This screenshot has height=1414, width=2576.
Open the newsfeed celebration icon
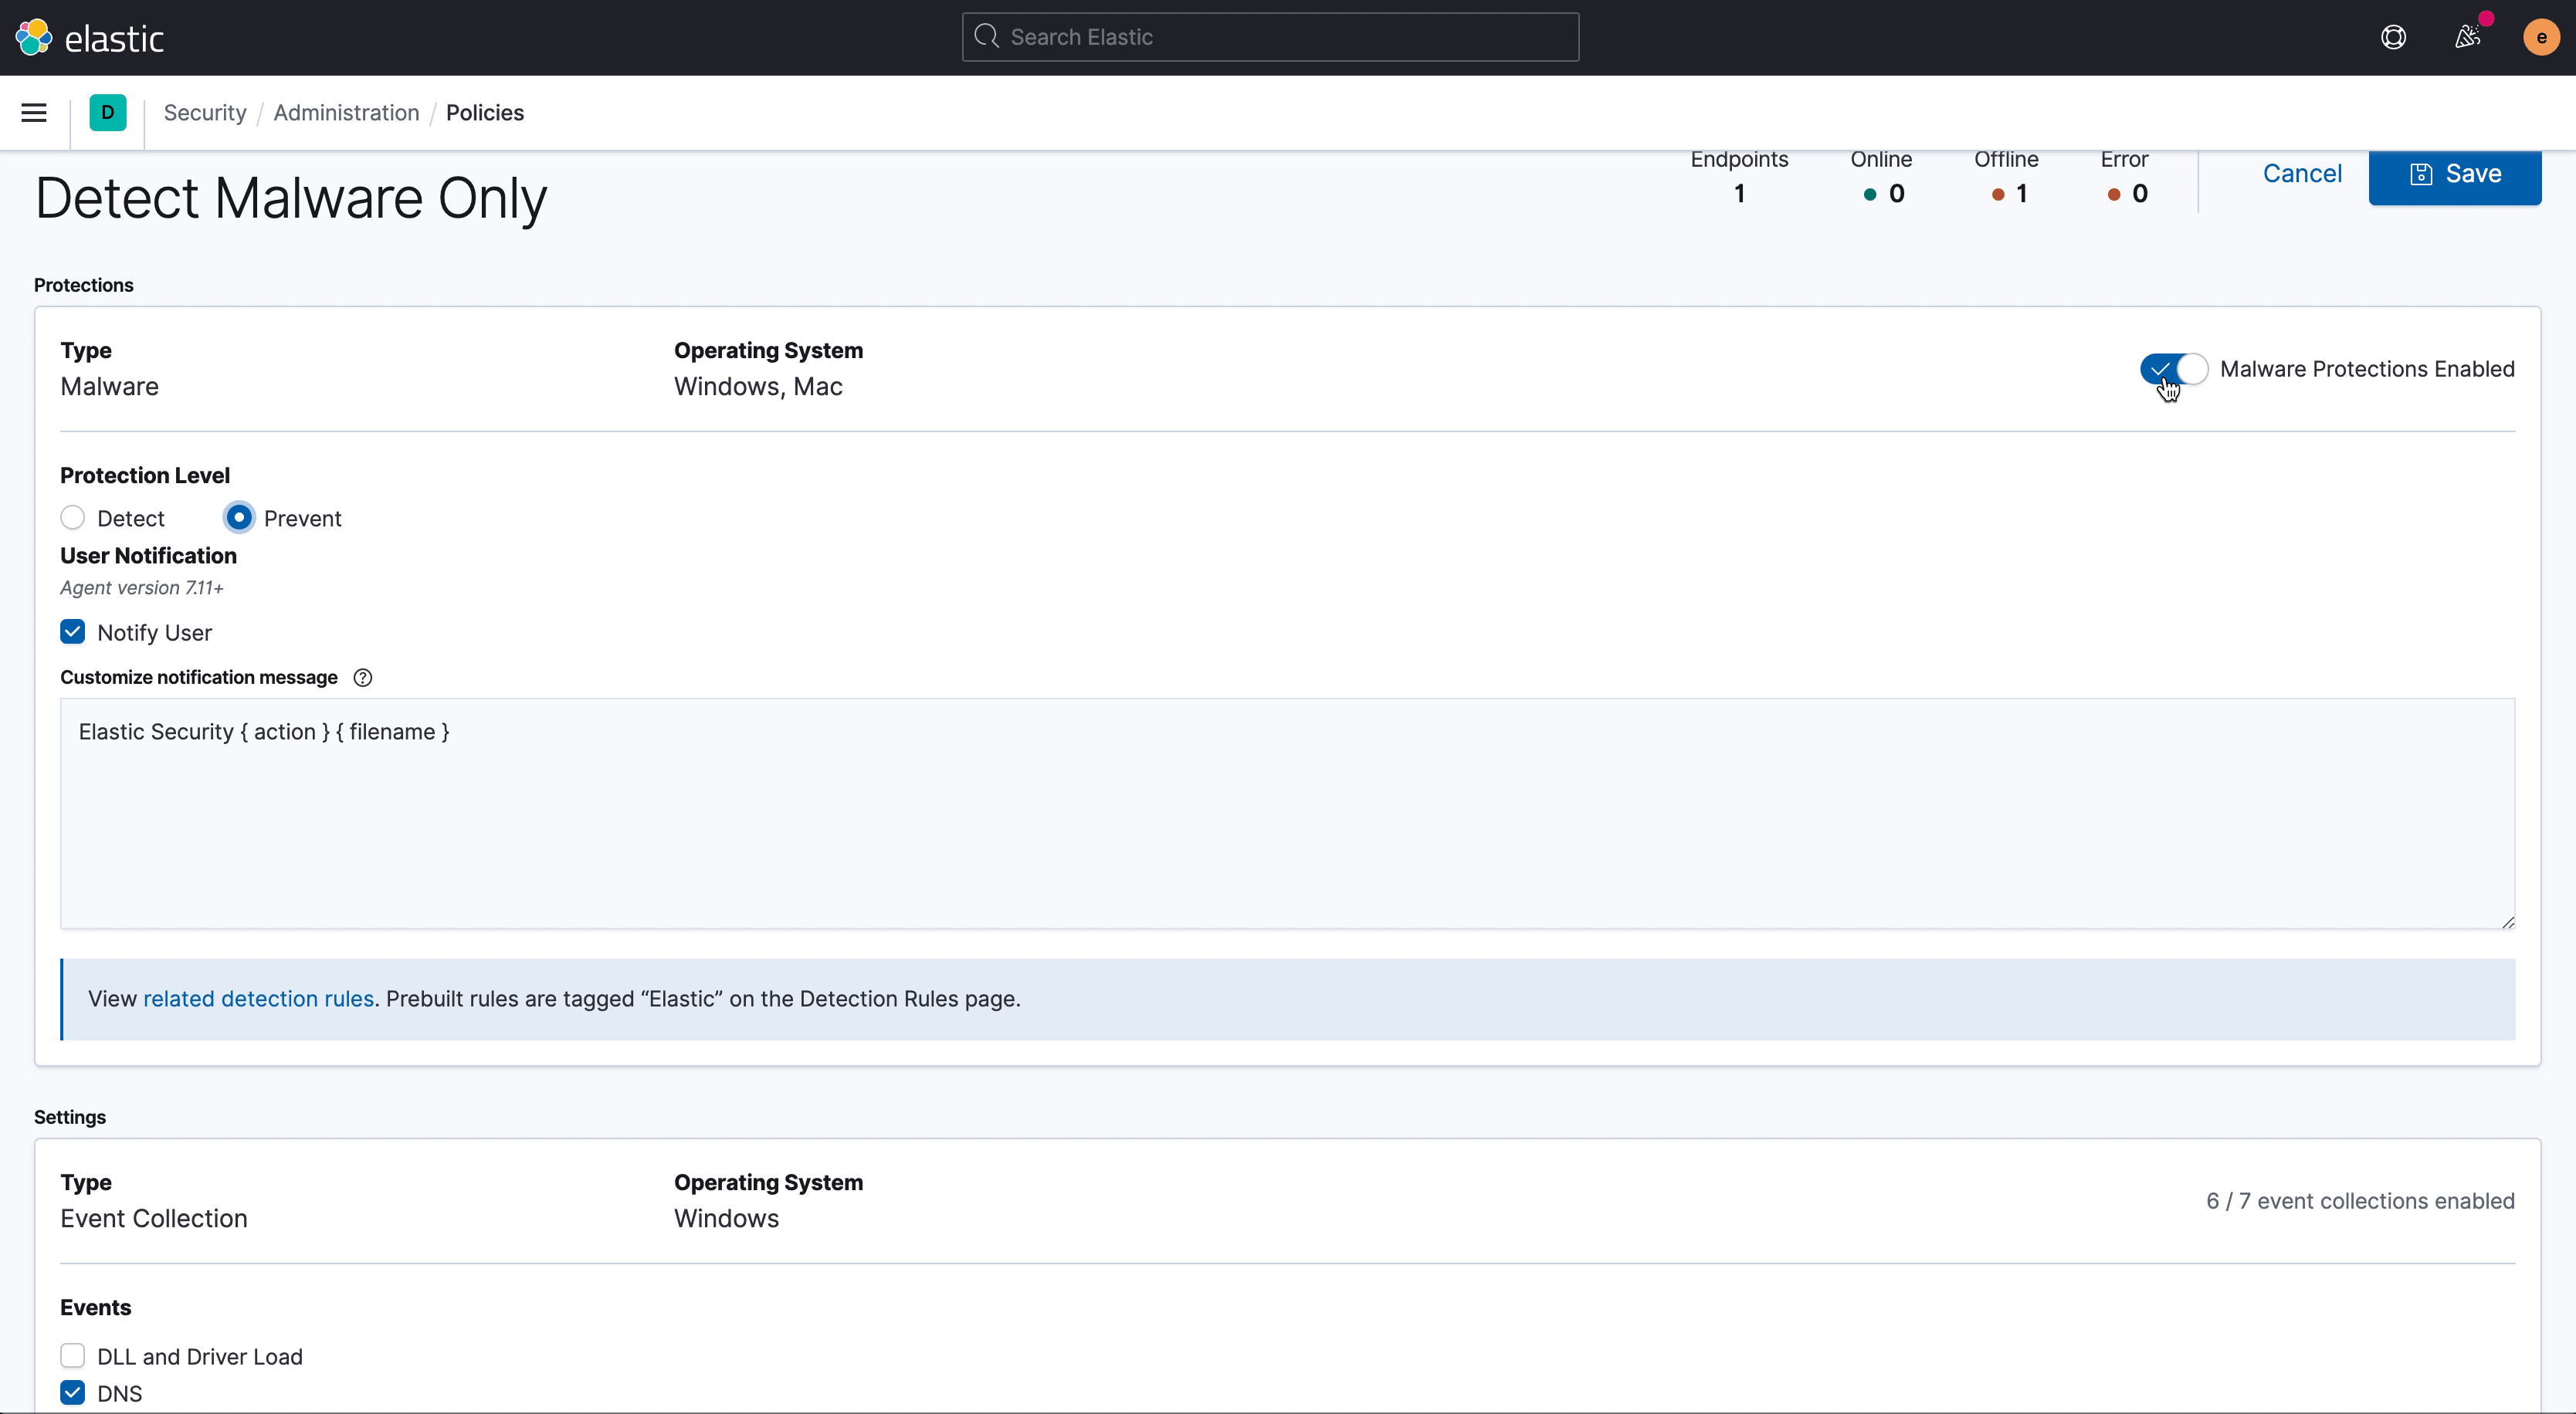coord(2467,37)
